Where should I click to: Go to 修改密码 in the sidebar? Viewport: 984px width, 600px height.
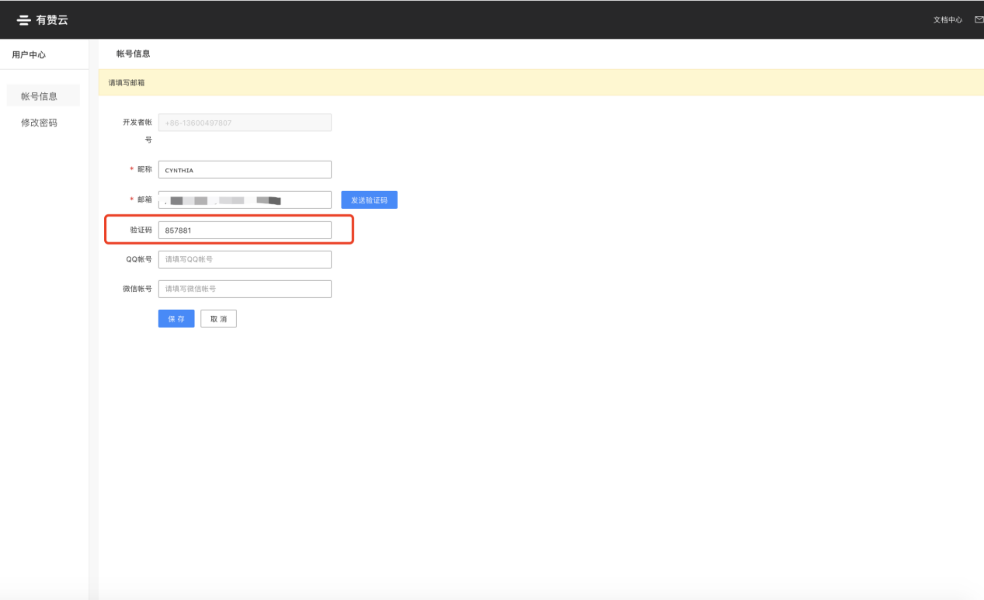click(x=39, y=122)
